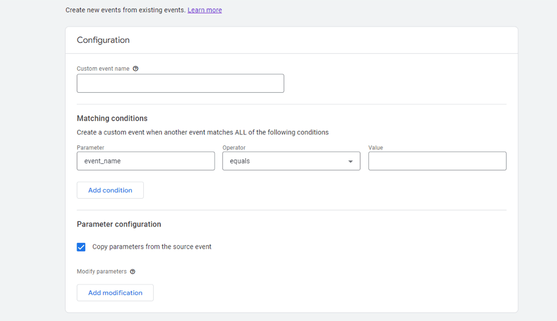Viewport: 557px width, 321px height.
Task: Click the Custom event name input field
Action: tap(180, 83)
